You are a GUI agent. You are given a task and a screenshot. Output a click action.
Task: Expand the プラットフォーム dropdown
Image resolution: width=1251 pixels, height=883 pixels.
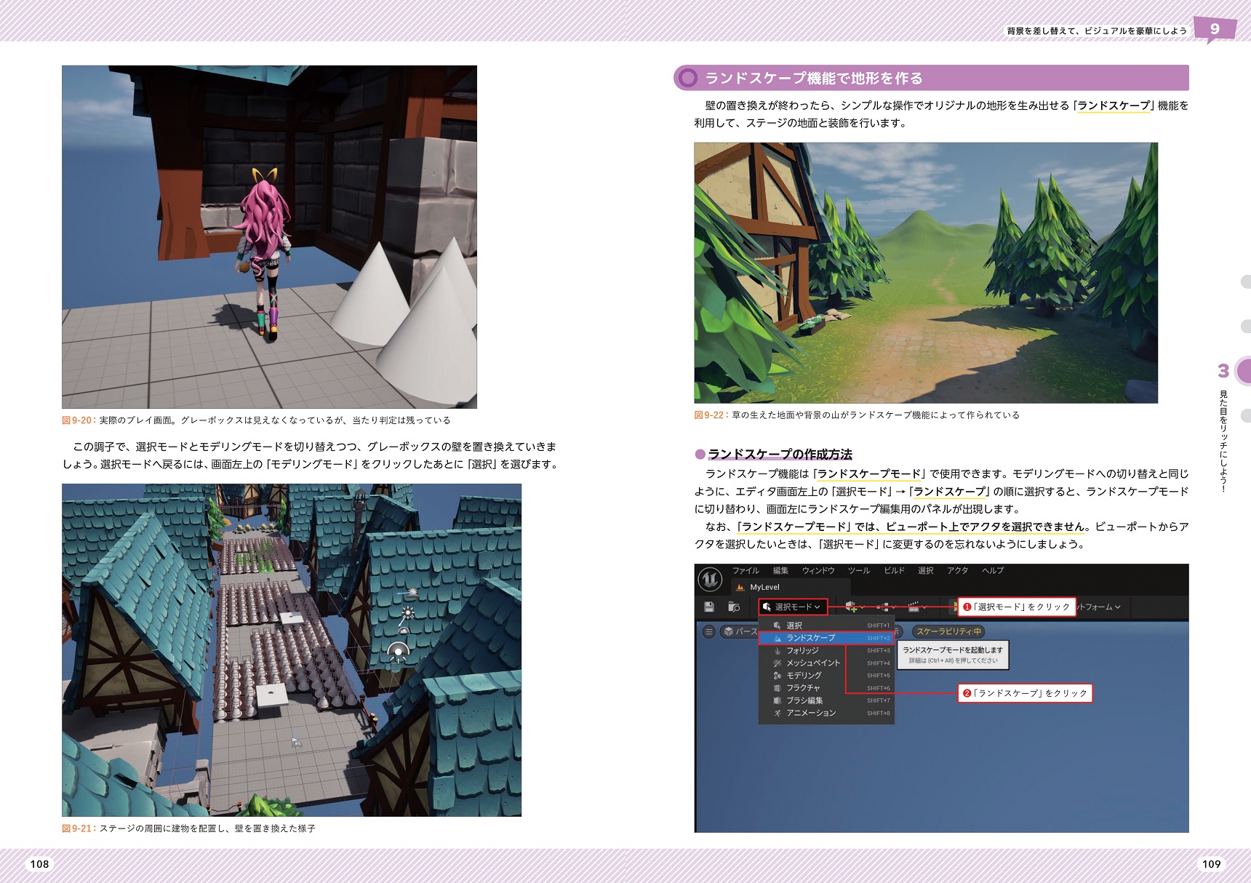1099,607
